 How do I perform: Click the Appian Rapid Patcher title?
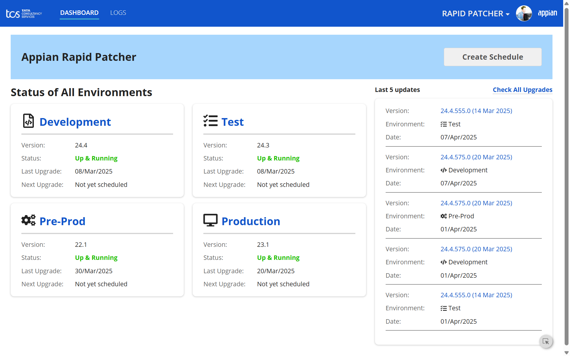pyautogui.click(x=79, y=57)
